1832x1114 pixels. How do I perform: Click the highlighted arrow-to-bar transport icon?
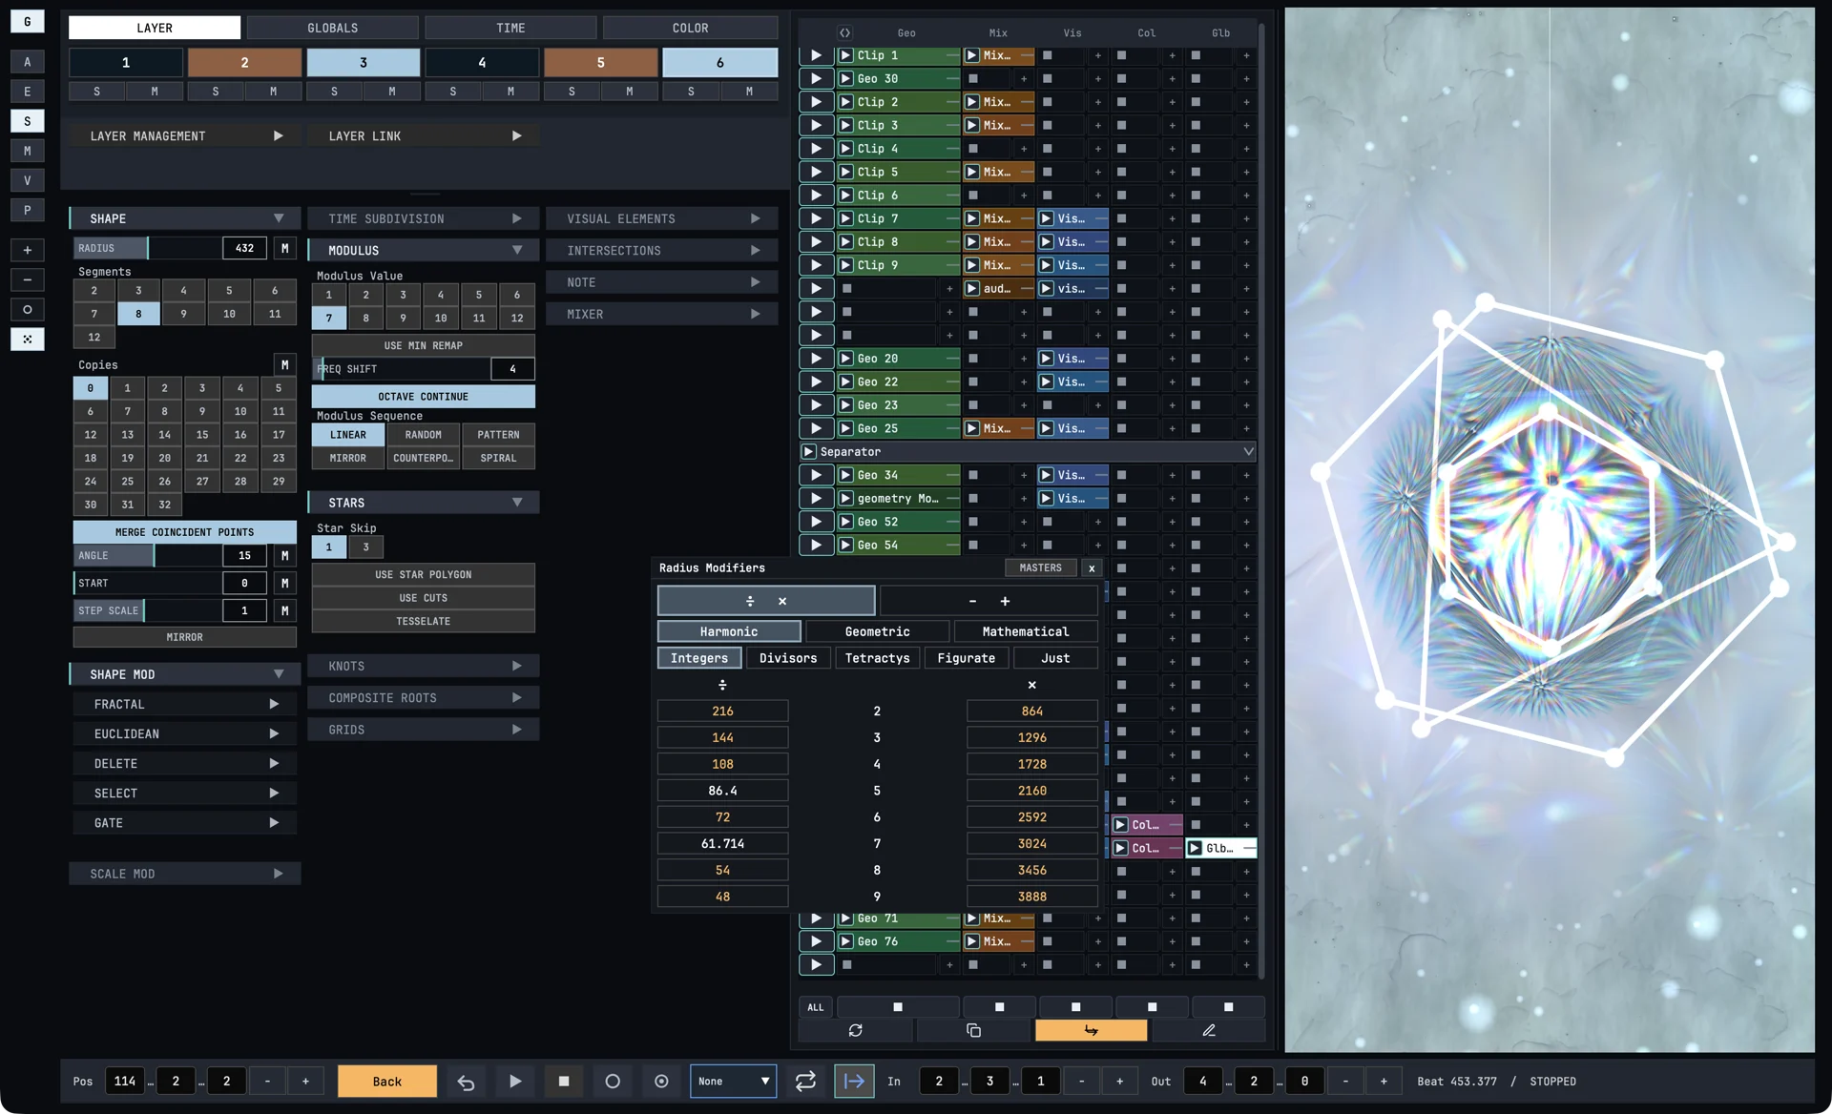pos(854,1081)
